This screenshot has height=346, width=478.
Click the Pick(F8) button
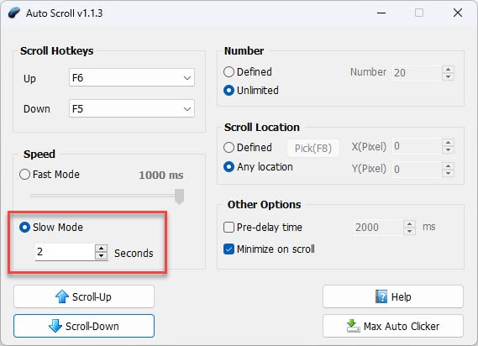pos(313,148)
